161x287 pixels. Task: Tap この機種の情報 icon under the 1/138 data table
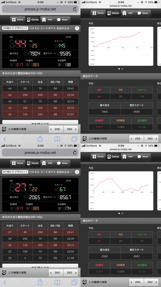click(x=85, y=138)
